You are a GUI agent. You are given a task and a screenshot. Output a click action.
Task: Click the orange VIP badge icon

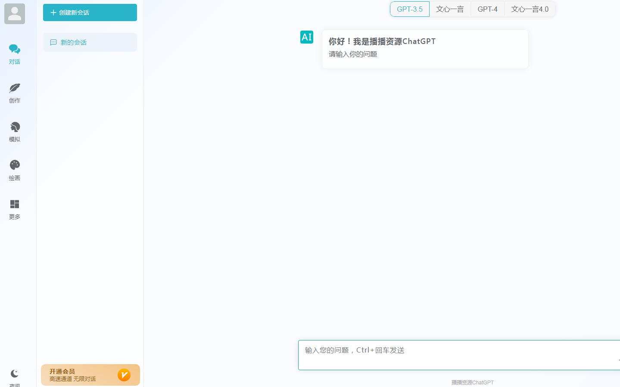click(x=124, y=375)
